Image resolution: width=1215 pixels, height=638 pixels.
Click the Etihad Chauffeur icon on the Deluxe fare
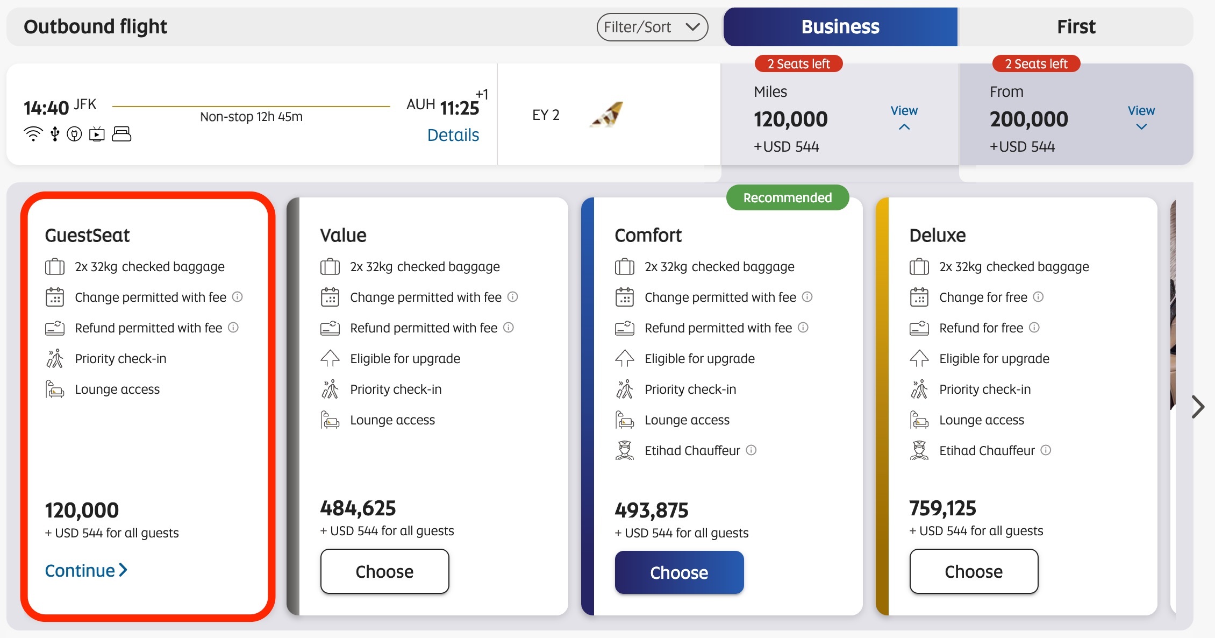pos(920,450)
